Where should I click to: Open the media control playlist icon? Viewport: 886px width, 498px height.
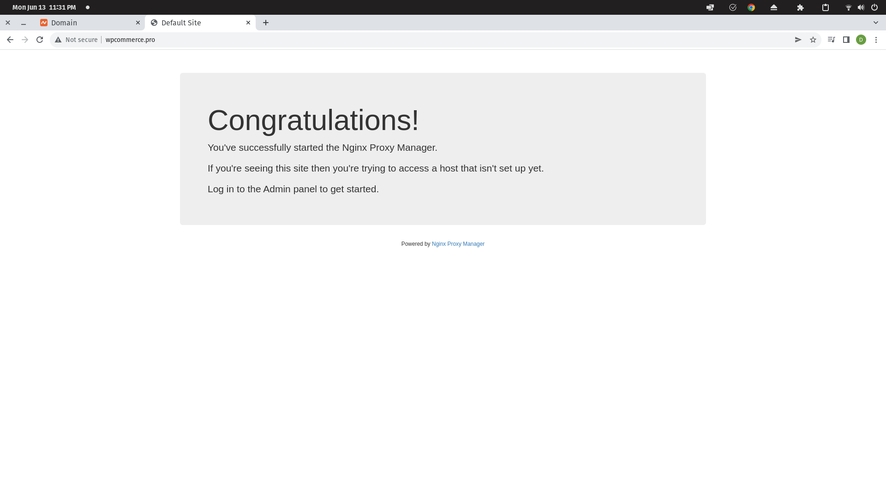[831, 40]
